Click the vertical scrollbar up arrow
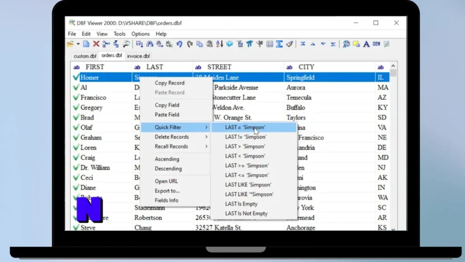Screen dimensions: 465x262 pyautogui.click(x=393, y=66)
